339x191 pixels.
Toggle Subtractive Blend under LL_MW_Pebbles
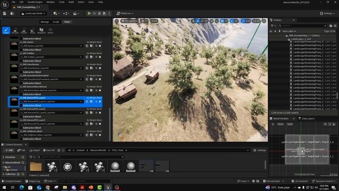tap(21, 61)
